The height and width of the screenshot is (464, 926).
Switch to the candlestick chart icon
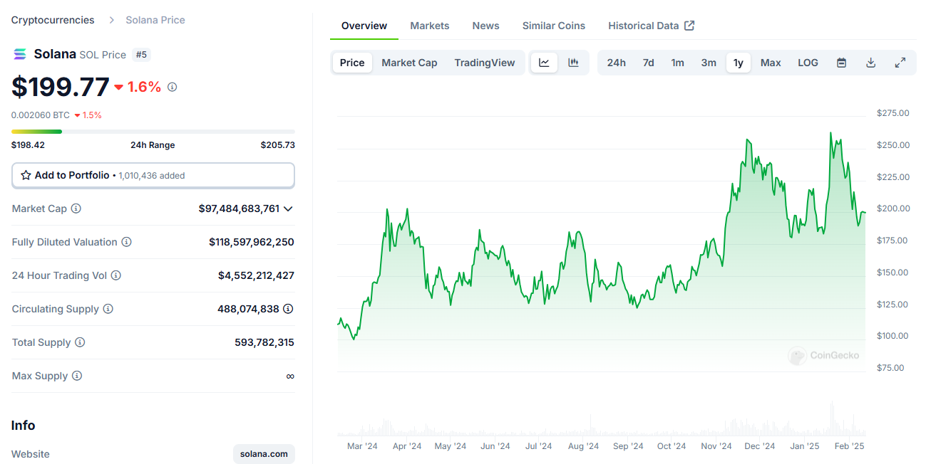click(x=573, y=63)
